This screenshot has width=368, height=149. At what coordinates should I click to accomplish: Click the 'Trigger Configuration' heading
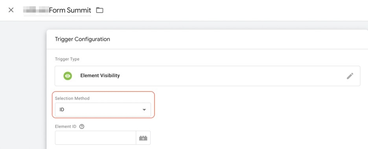[x=83, y=39]
